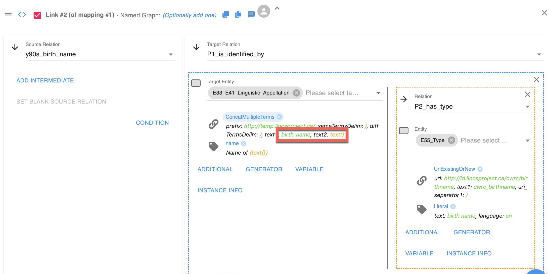Click the comment bubble icon in header
The height and width of the screenshot is (274, 549).
pos(251,15)
